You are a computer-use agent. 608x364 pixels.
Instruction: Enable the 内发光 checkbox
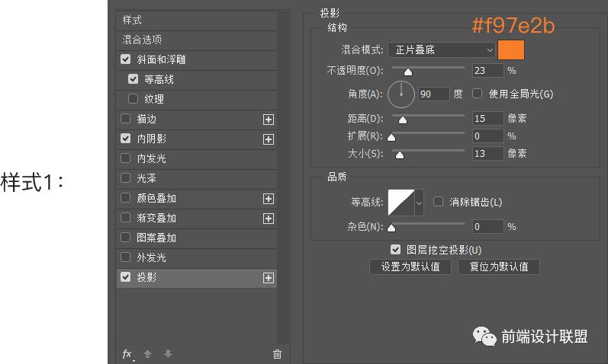[125, 158]
